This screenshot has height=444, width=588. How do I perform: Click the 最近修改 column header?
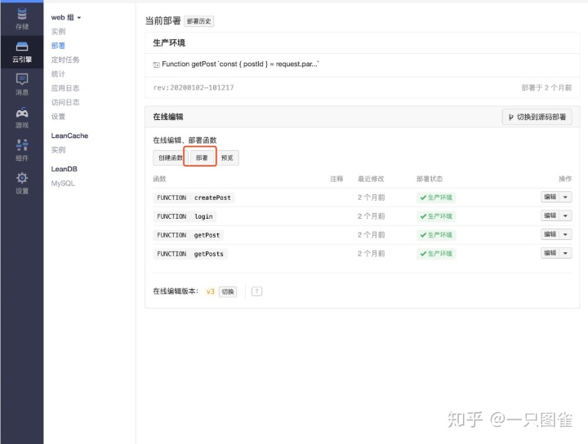[x=371, y=179]
